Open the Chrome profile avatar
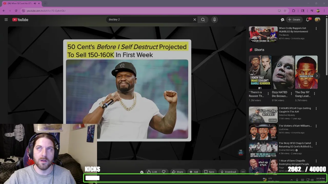Viewport: 328px width, 184px height. pyautogui.click(x=318, y=11)
